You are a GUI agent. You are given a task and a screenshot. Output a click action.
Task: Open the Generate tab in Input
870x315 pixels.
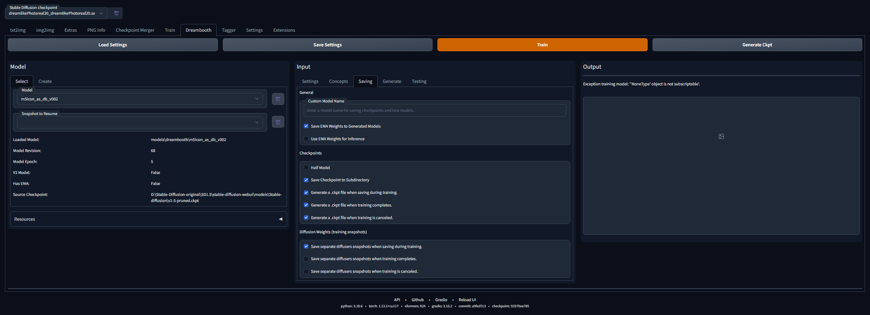click(x=392, y=81)
